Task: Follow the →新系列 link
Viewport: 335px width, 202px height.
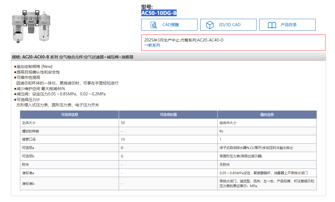Action: (x=152, y=45)
